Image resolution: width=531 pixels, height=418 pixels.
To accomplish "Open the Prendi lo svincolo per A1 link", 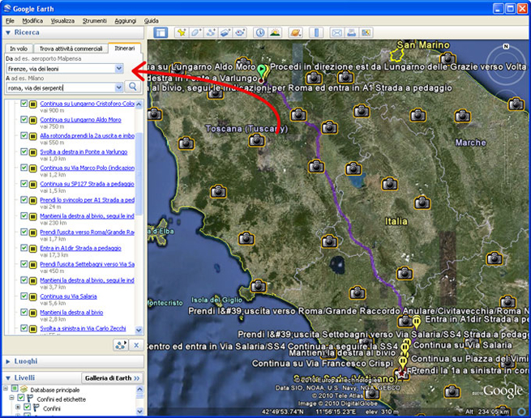I will tap(87, 200).
